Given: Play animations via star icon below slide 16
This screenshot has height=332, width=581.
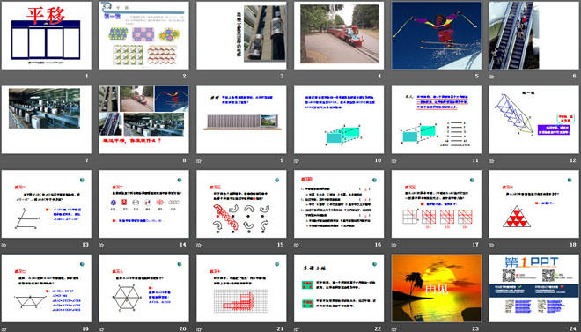Looking at the screenshot, I should click(x=297, y=245).
